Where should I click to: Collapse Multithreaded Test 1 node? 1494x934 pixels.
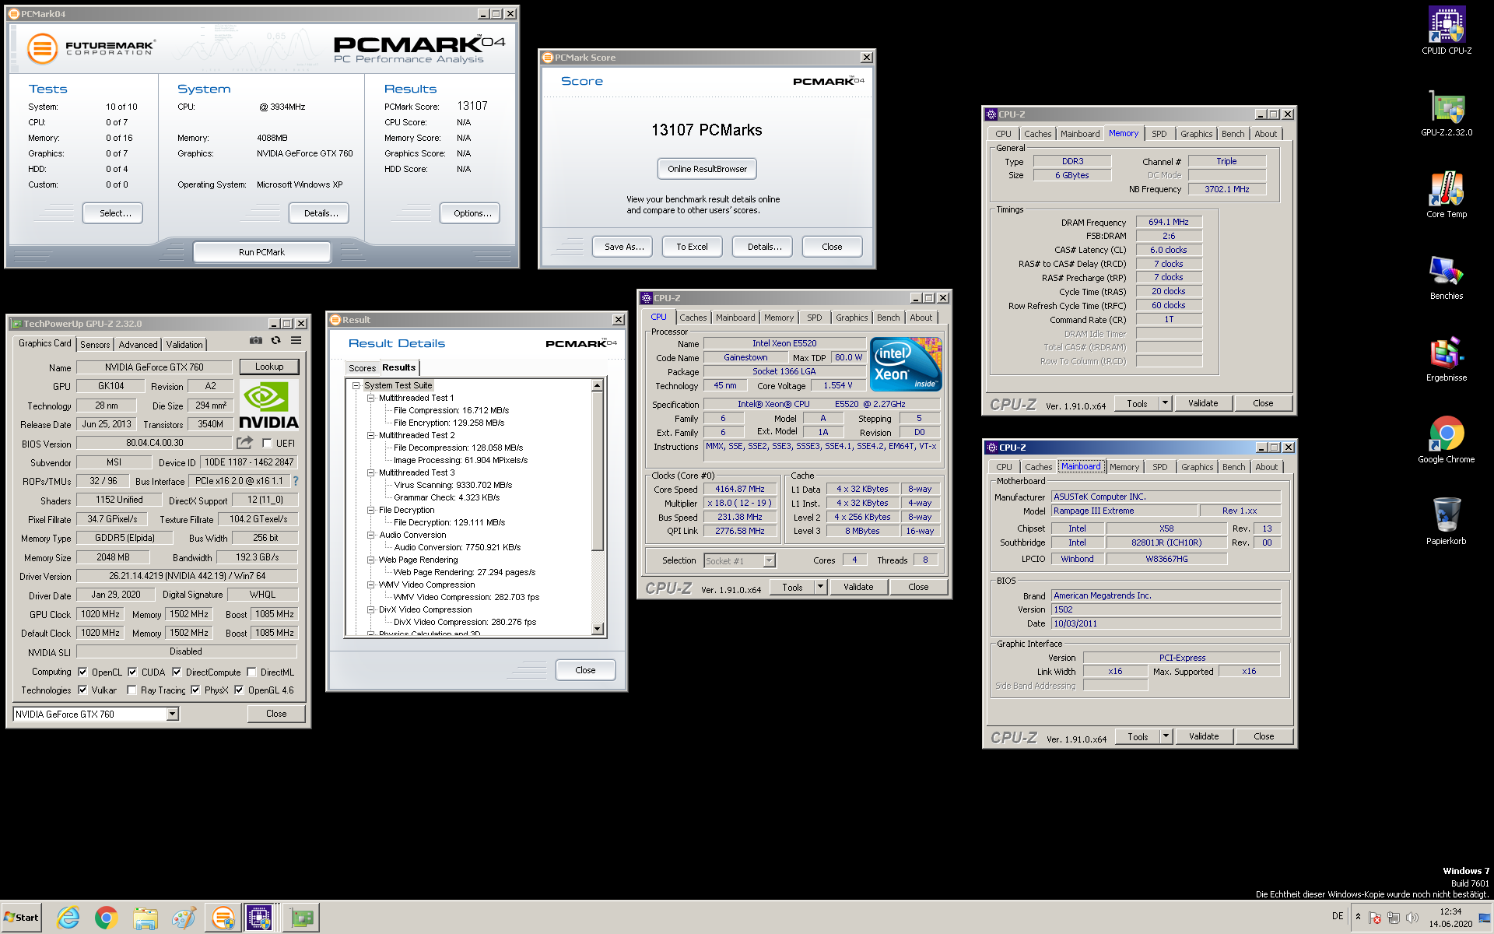[x=371, y=399]
